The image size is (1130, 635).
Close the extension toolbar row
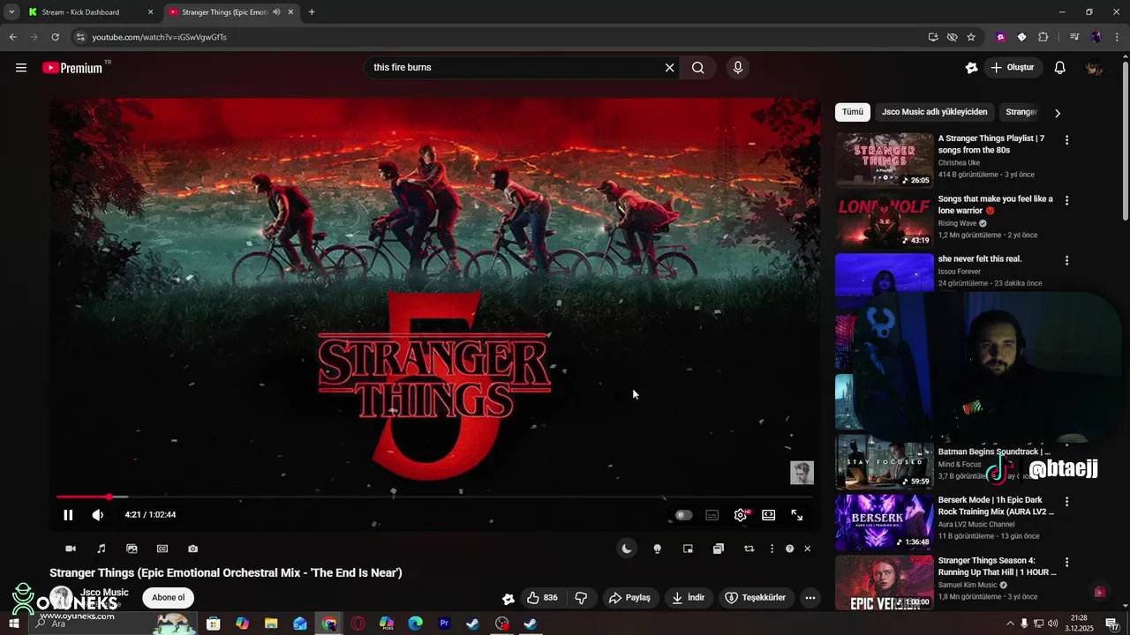(x=807, y=549)
